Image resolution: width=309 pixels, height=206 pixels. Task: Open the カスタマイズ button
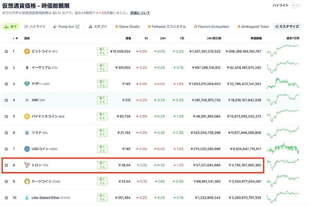pos(287,26)
